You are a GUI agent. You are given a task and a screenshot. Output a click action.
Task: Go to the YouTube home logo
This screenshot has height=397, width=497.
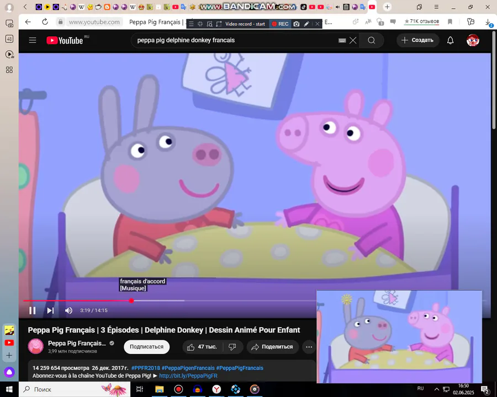point(65,40)
